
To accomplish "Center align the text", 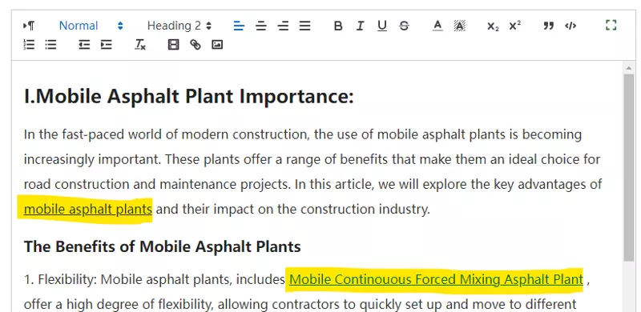I will pyautogui.click(x=261, y=26).
